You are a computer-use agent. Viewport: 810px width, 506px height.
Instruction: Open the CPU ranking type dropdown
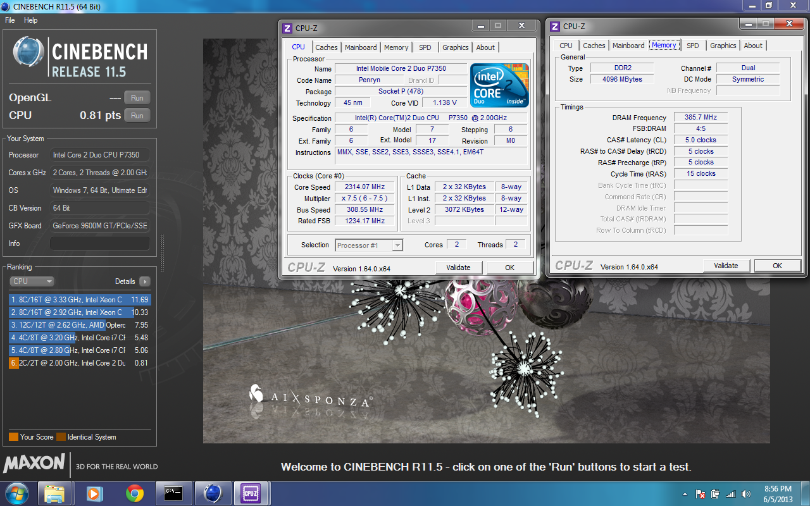pos(32,281)
